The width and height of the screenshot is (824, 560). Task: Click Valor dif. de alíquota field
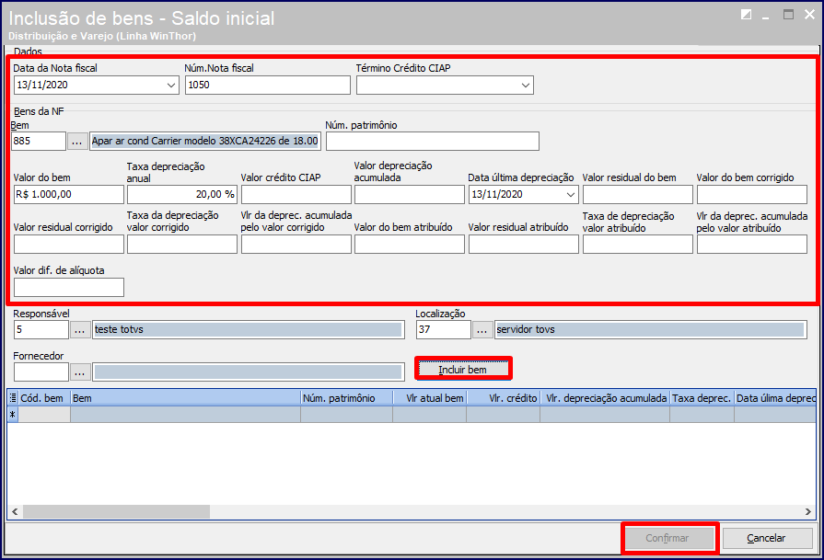coord(69,288)
